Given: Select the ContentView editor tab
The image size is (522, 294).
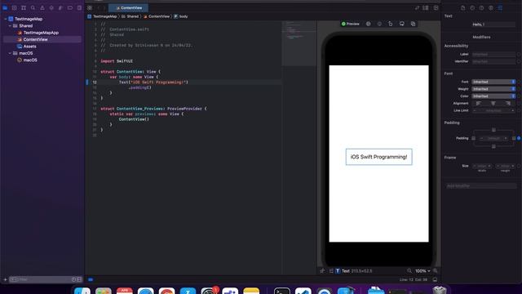Looking at the screenshot, I should [x=129, y=7].
